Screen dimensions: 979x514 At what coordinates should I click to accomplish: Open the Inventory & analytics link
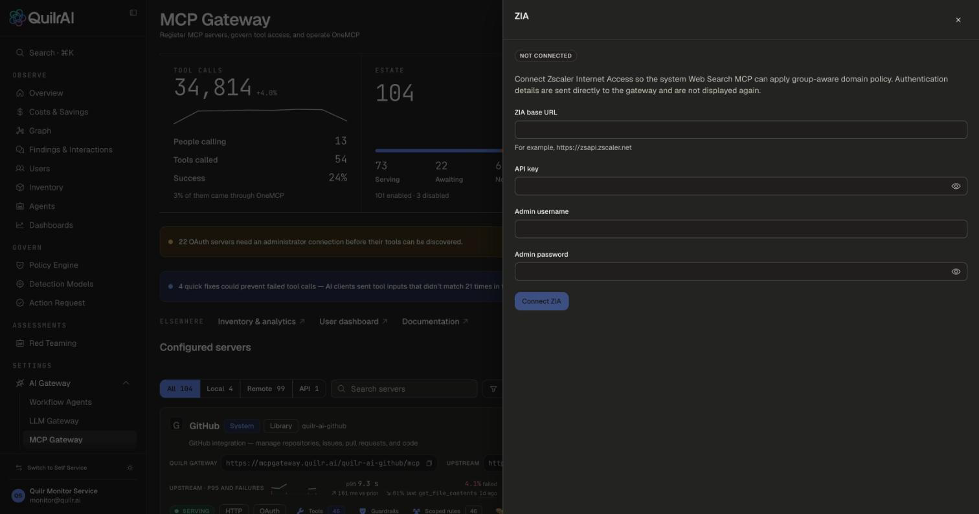(x=261, y=321)
